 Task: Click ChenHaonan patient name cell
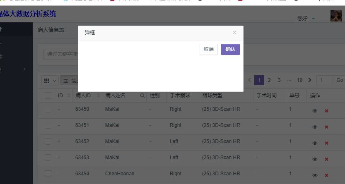click(x=120, y=174)
